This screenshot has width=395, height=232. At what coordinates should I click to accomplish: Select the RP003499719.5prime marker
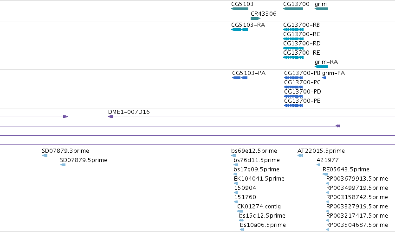tap(328, 193)
